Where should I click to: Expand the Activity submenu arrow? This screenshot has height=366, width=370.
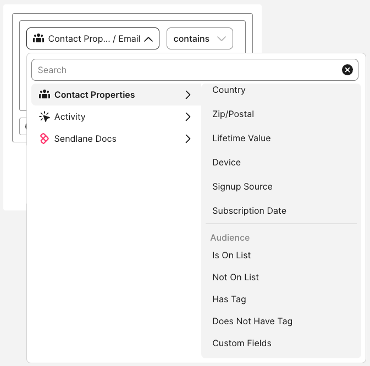point(188,117)
